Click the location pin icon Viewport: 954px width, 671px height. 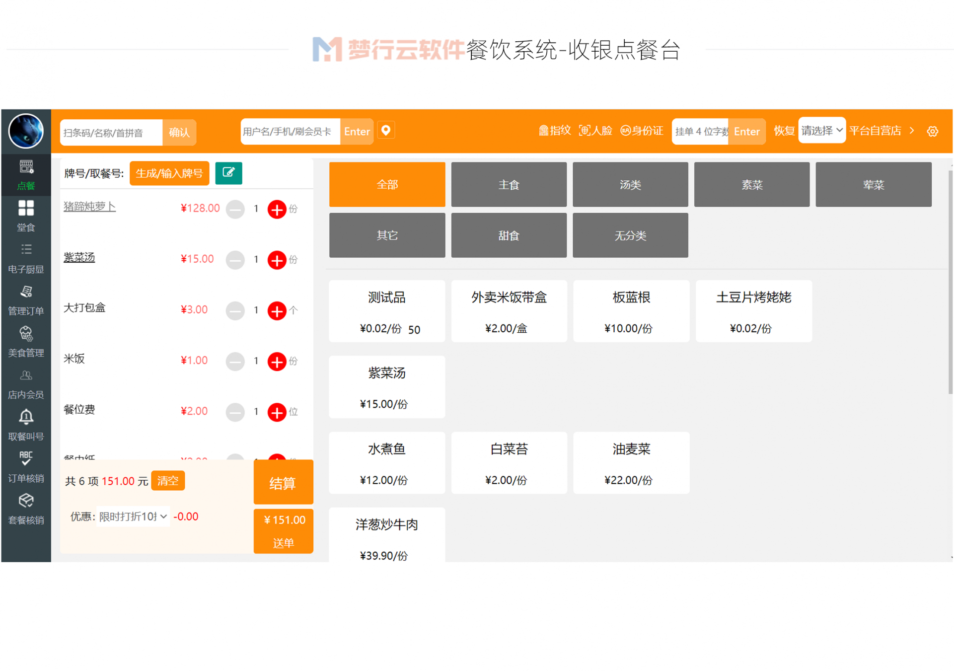(x=386, y=131)
